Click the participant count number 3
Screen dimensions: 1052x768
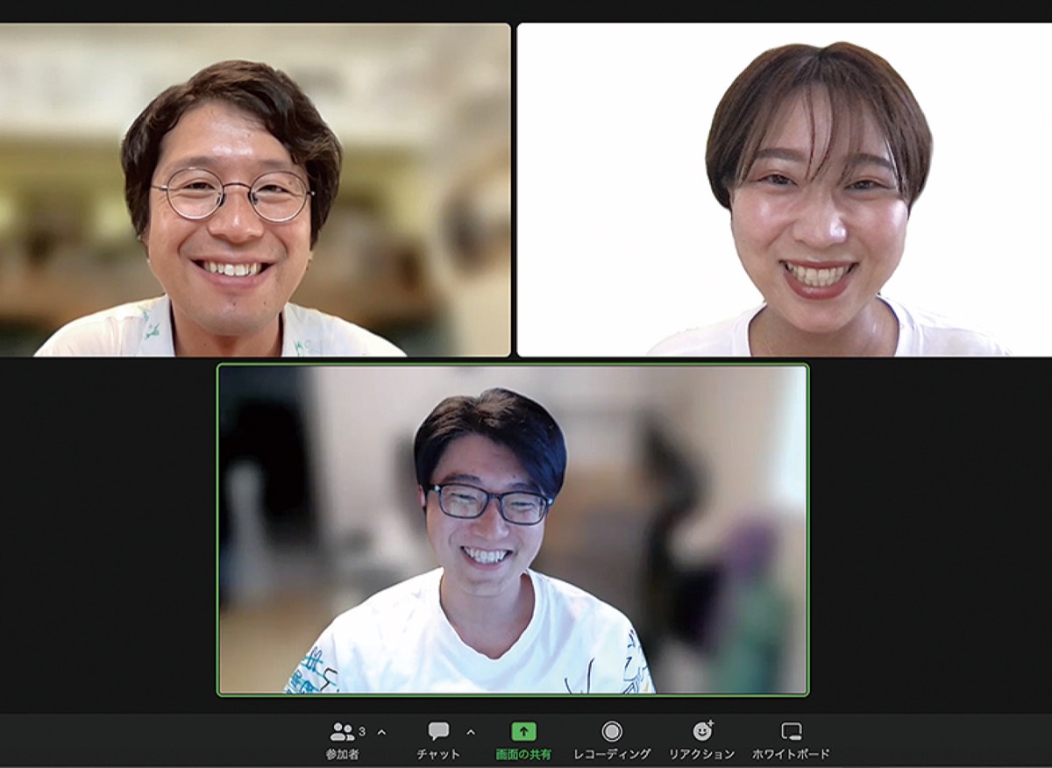coord(362,730)
